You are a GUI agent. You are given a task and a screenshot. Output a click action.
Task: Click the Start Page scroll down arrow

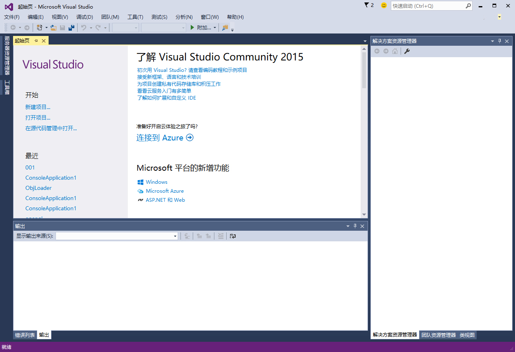[364, 214]
